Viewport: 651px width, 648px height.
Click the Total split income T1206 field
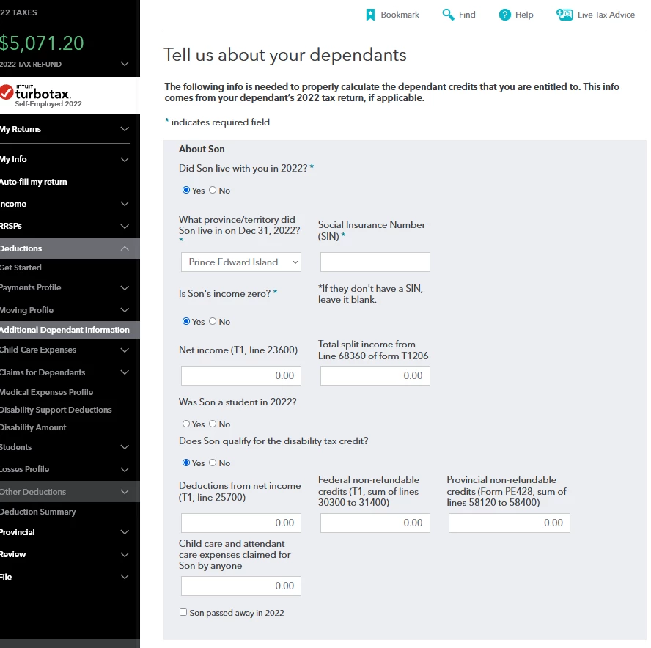375,376
